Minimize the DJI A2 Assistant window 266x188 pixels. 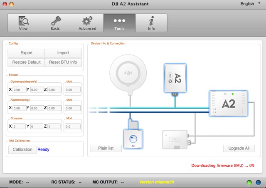click(x=11, y=4)
